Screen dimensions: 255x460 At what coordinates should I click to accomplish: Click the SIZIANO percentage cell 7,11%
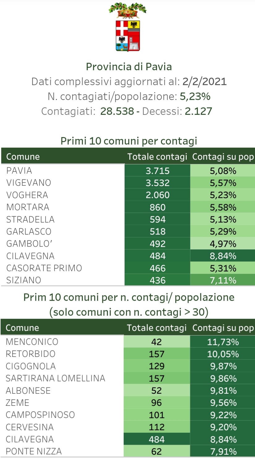(223, 280)
